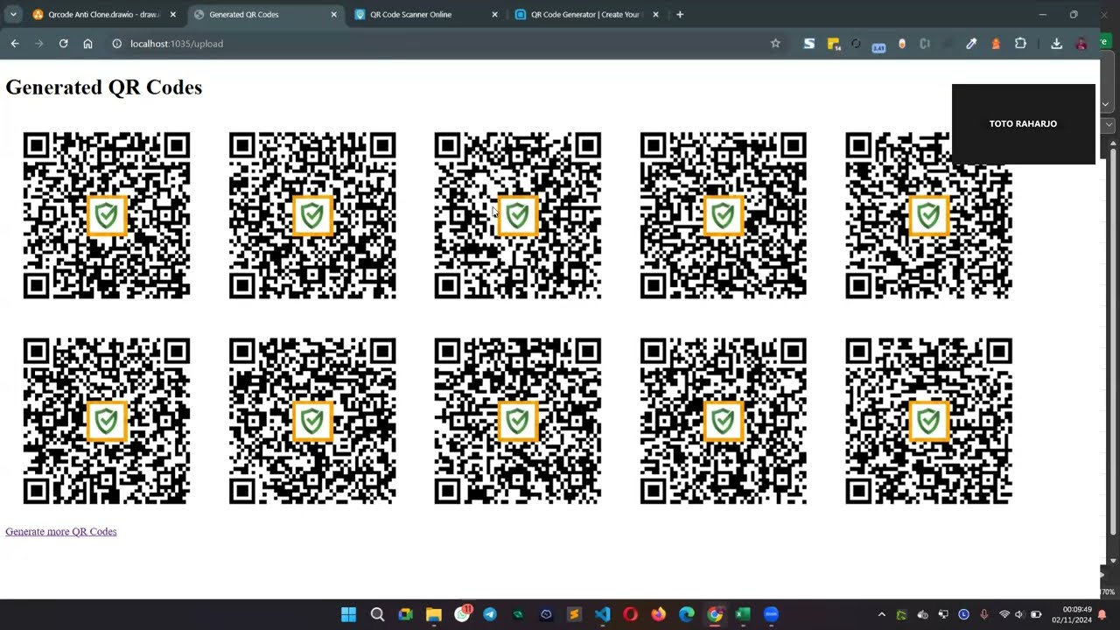Click the Generated QR Codes heading
The width and height of the screenshot is (1120, 630).
pyautogui.click(x=103, y=87)
